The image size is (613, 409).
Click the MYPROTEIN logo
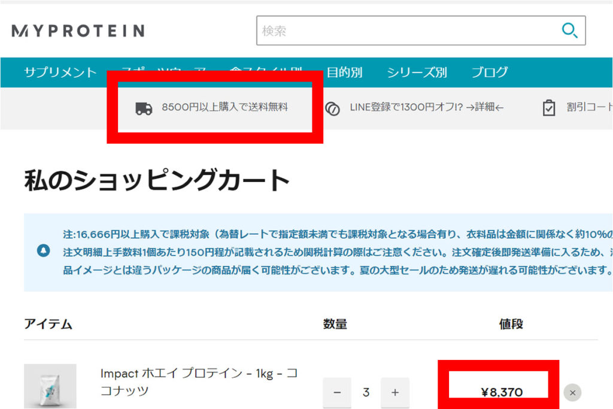[78, 31]
